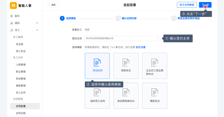This screenshot has height=117, width=224.
Task: Select the 劳动合同 document icon
Action: (x=97, y=62)
